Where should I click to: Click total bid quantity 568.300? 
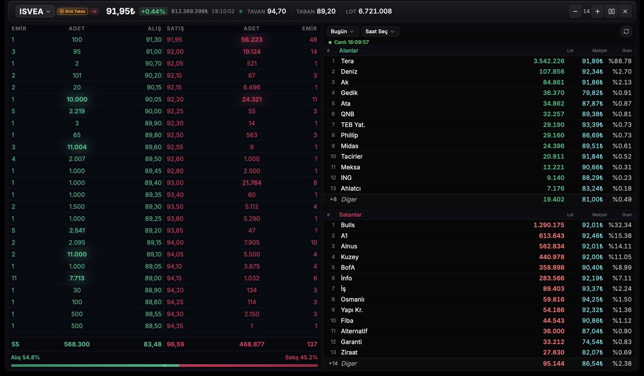click(x=77, y=344)
